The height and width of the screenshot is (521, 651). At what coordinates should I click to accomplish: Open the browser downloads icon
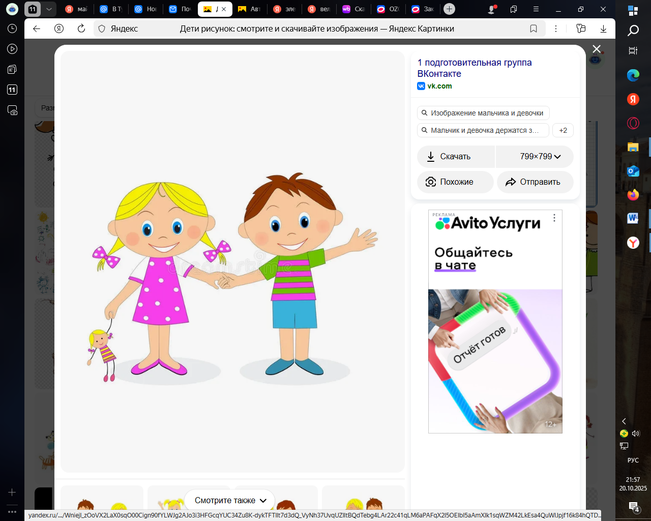tap(603, 28)
